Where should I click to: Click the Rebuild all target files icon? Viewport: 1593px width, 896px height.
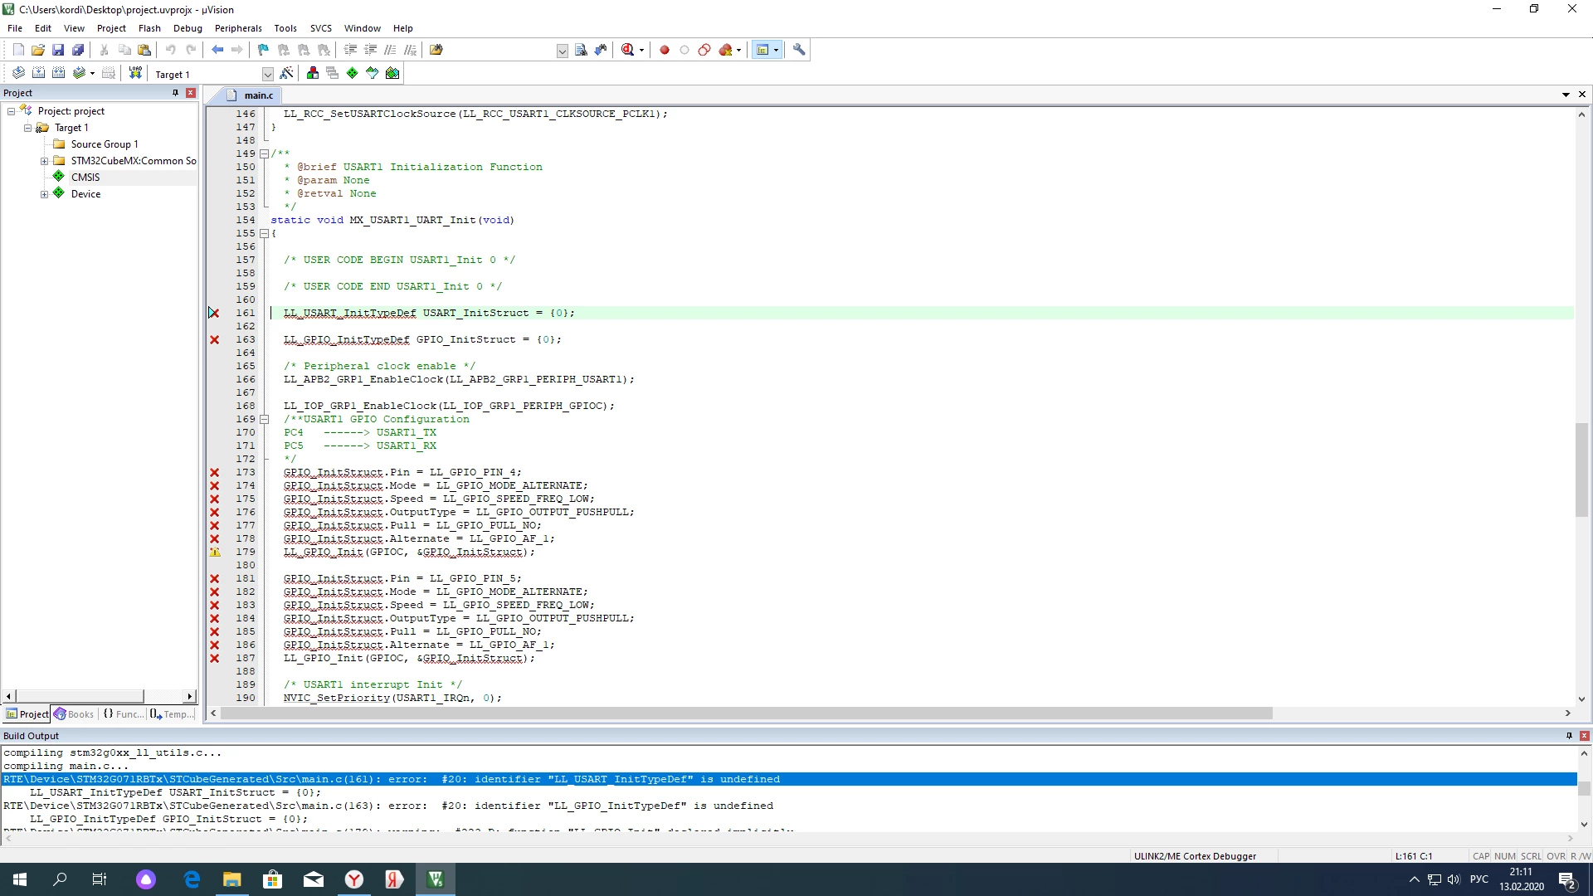(58, 73)
